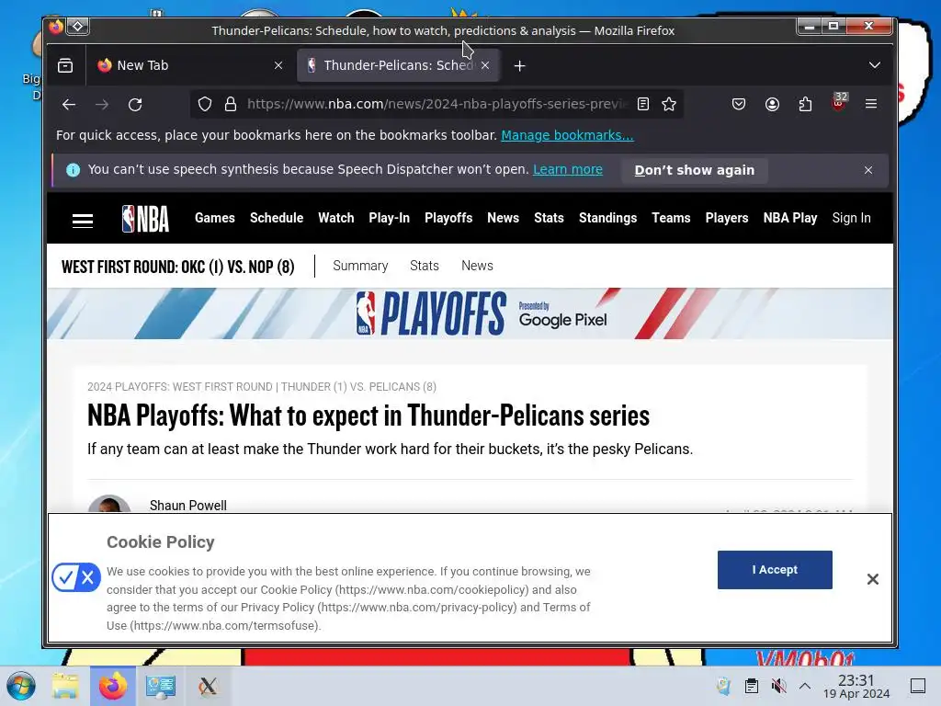Viewport: 941px width, 706px height.
Task: Switch to the New Tab tab
Action: click(188, 65)
